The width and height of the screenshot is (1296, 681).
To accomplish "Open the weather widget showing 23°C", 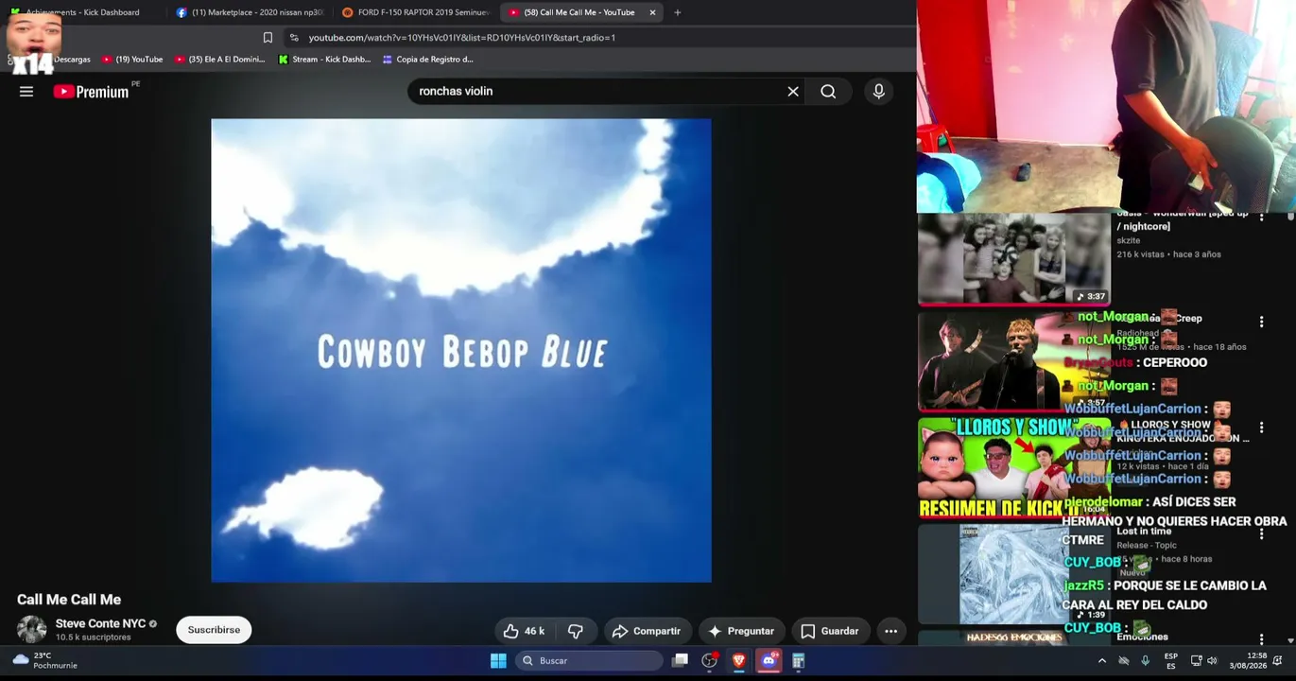I will [44, 660].
